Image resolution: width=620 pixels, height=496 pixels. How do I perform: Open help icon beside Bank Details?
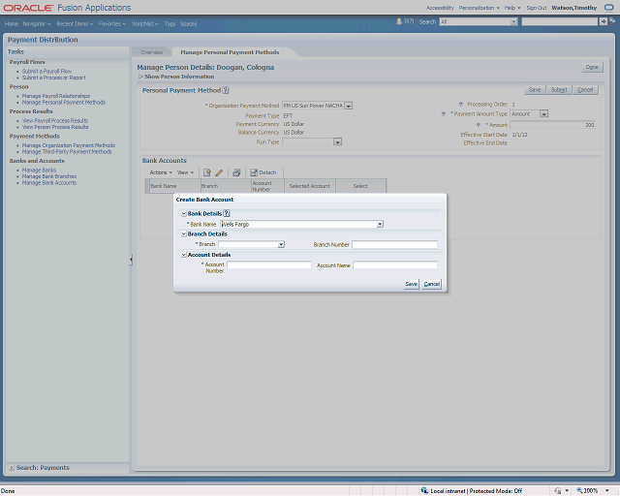(x=226, y=213)
